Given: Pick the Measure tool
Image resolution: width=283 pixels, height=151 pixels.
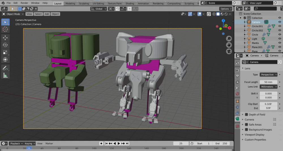Looking at the screenshot, I should click(x=5, y=75).
